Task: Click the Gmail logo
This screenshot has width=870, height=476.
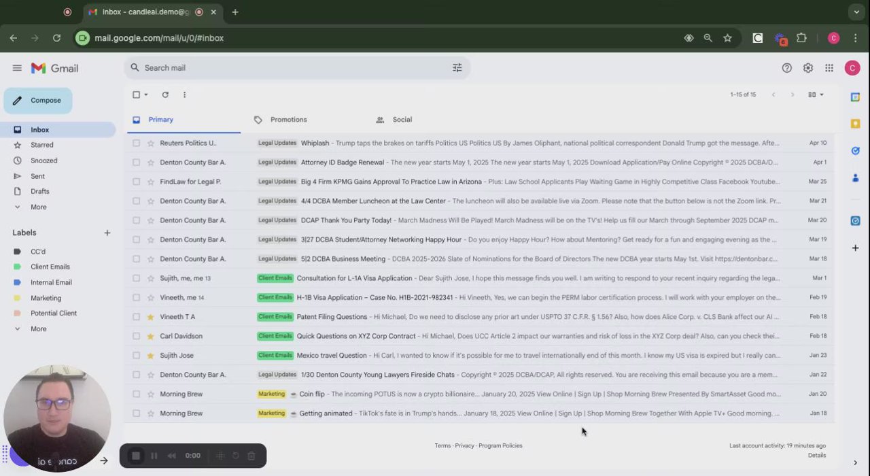Action: pyautogui.click(x=55, y=68)
